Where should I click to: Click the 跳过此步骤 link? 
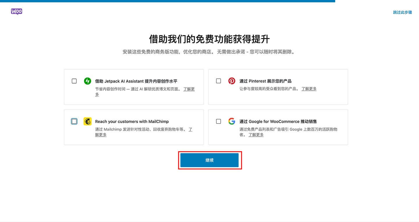click(x=402, y=12)
